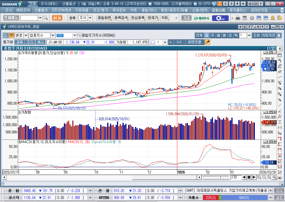Click the 관심종목 toolbar button

[x=138, y=18]
